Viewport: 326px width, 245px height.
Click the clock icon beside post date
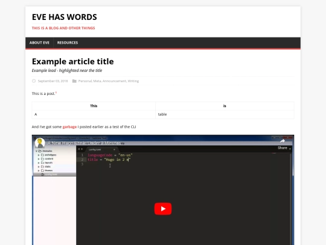[34, 81]
